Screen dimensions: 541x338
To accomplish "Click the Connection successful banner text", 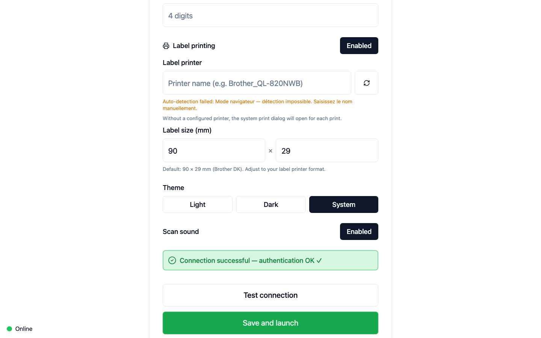I will tap(251, 261).
